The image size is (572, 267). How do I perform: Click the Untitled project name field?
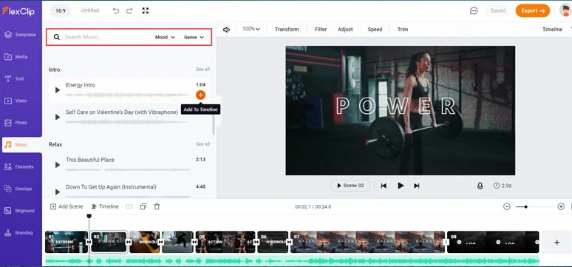89,10
